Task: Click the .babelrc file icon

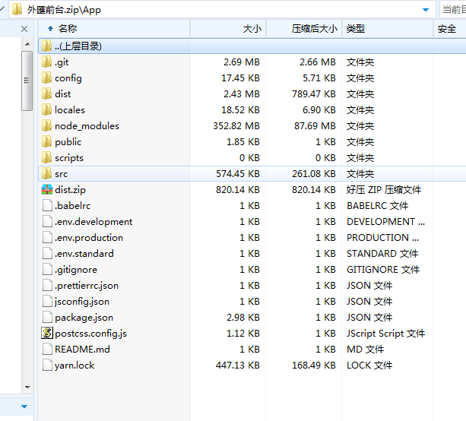Action: (x=47, y=206)
